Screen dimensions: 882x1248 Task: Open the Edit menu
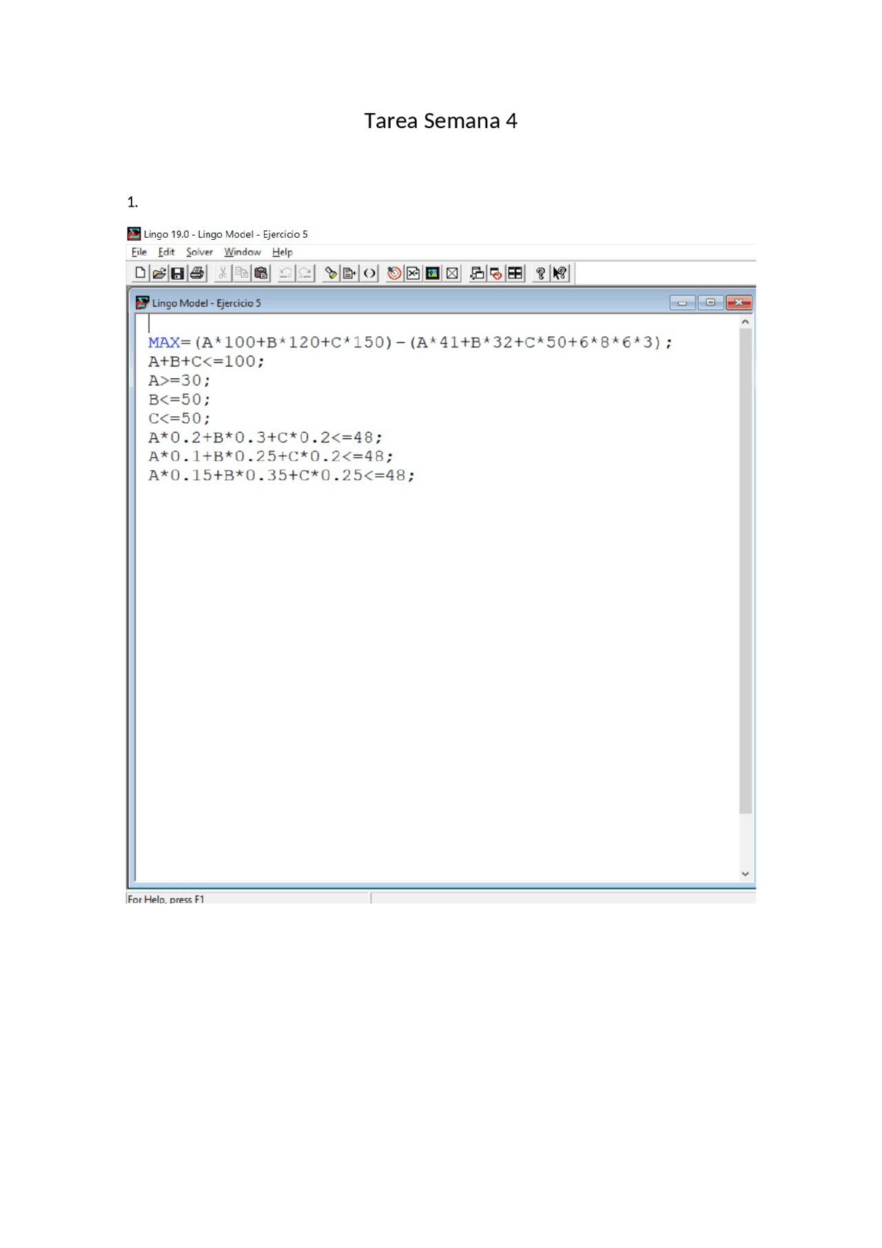pyautogui.click(x=166, y=252)
